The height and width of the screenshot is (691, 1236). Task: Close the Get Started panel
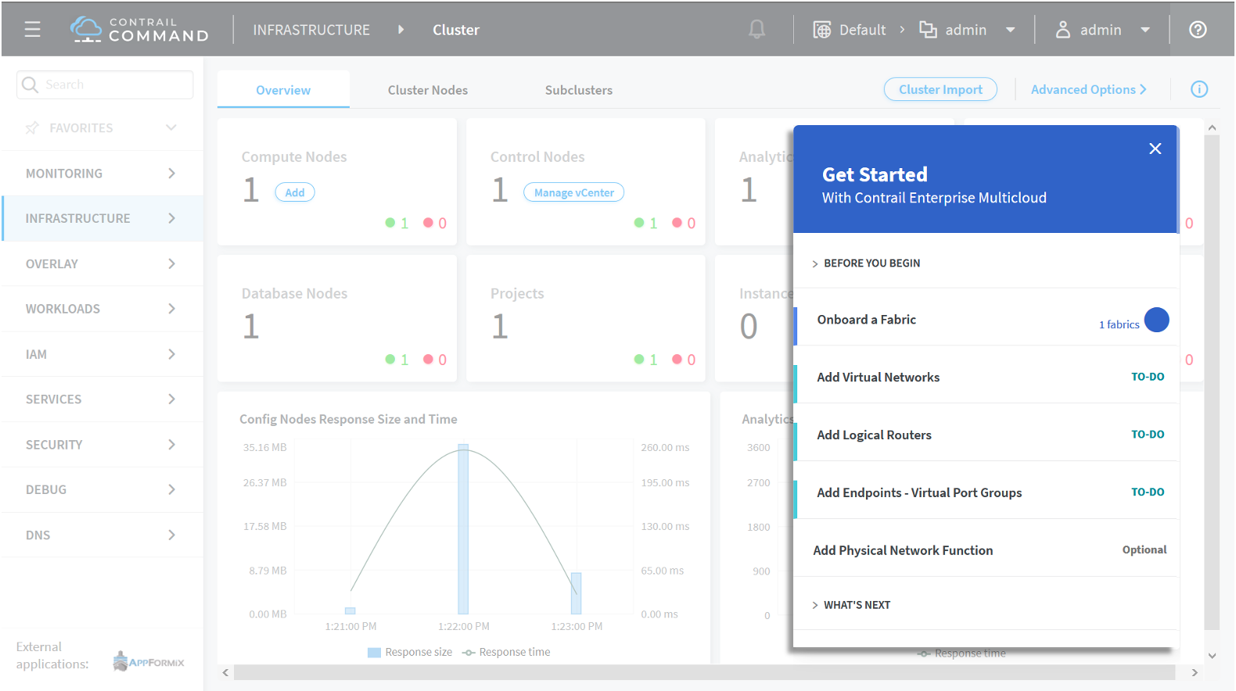click(x=1155, y=149)
